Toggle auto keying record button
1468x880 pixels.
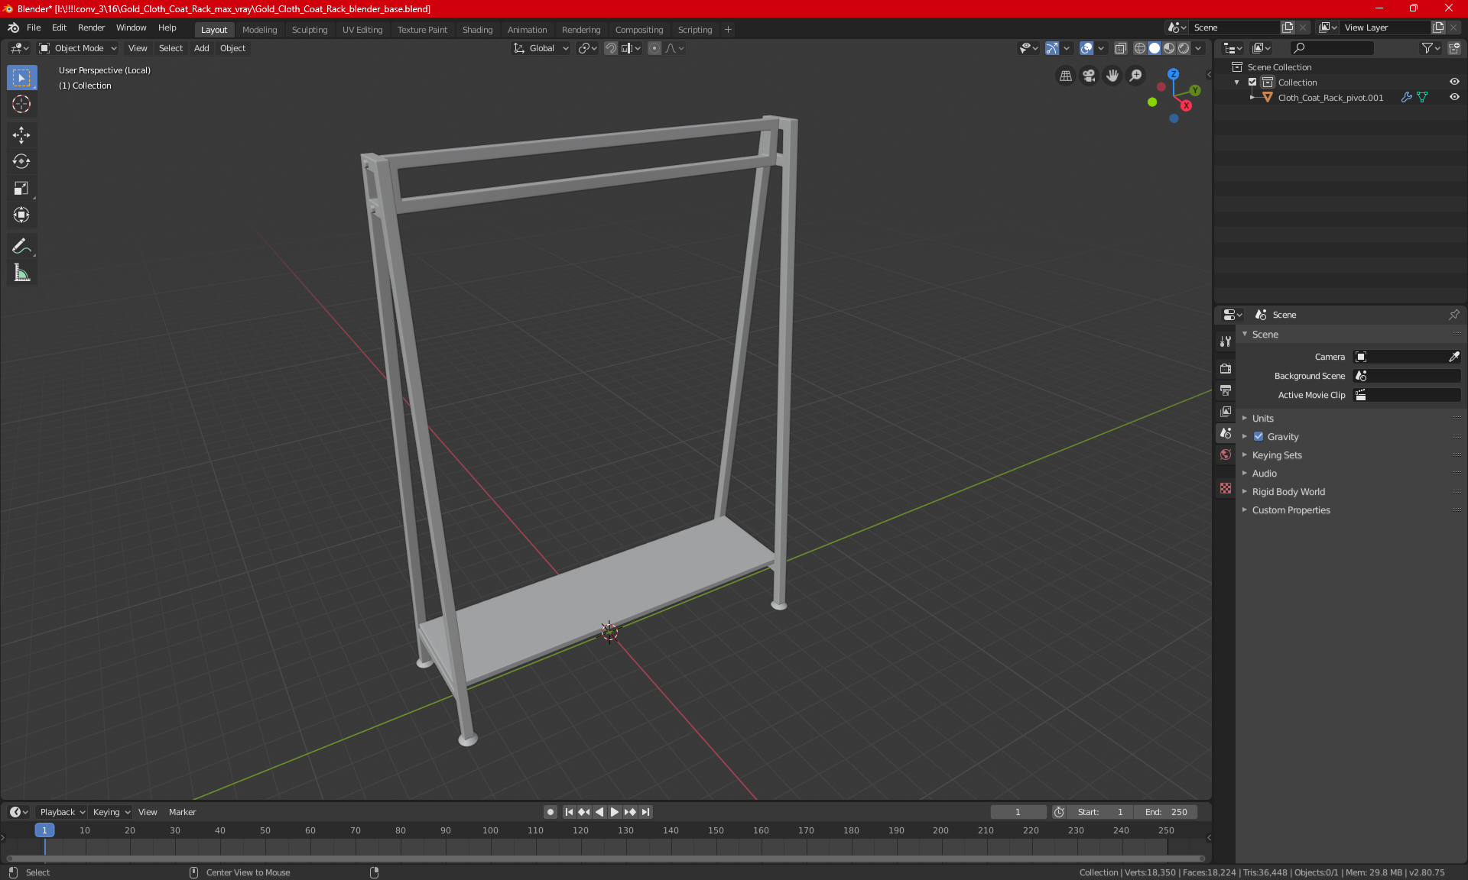pos(550,812)
